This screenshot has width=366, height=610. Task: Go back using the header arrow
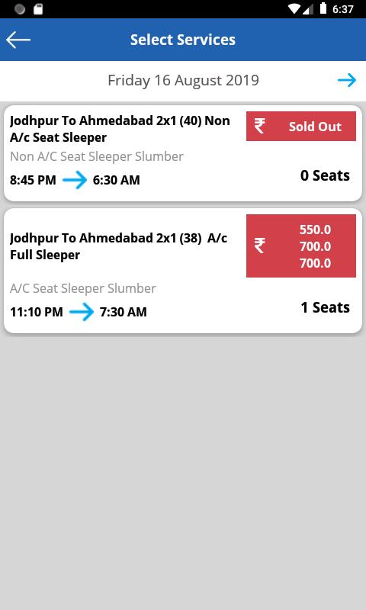coord(18,40)
